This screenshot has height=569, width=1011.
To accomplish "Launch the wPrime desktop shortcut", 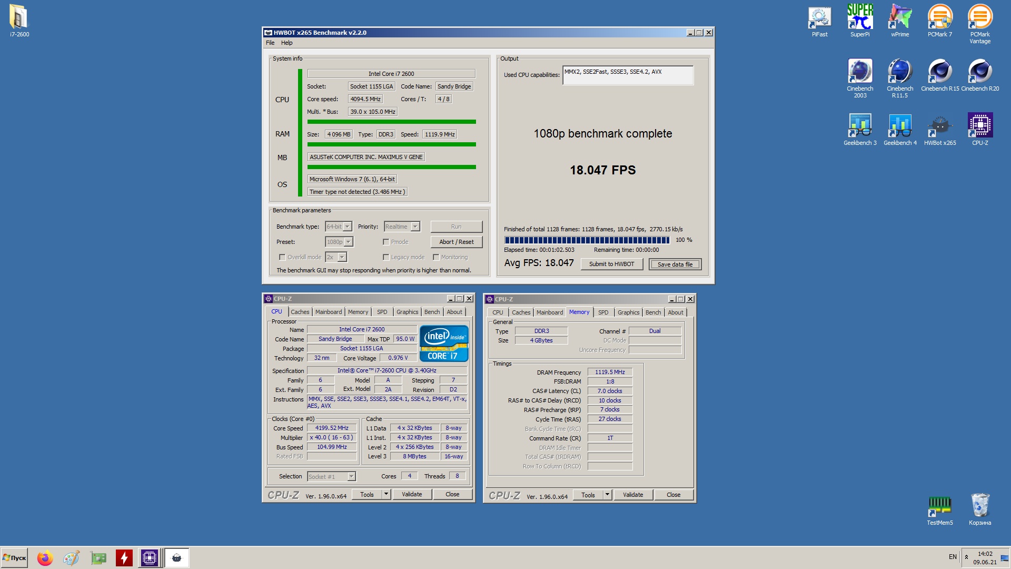I will coord(900,21).
